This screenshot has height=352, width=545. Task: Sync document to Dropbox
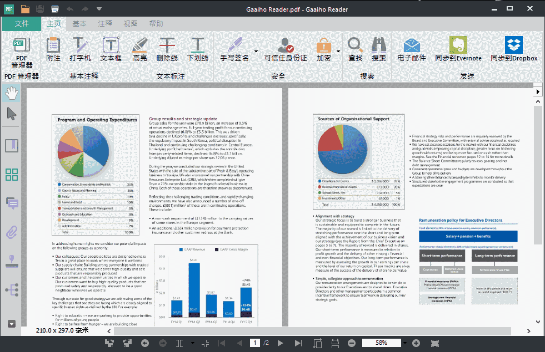pos(514,49)
